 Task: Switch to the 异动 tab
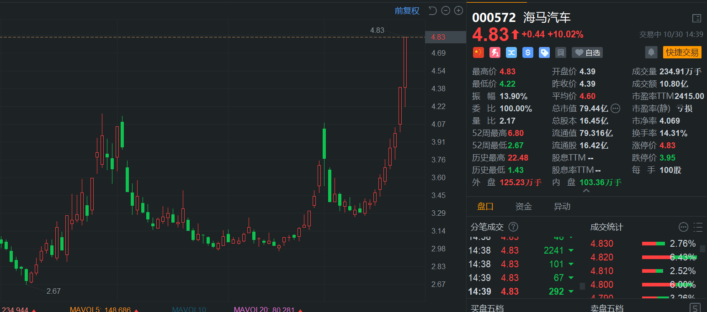click(x=562, y=207)
